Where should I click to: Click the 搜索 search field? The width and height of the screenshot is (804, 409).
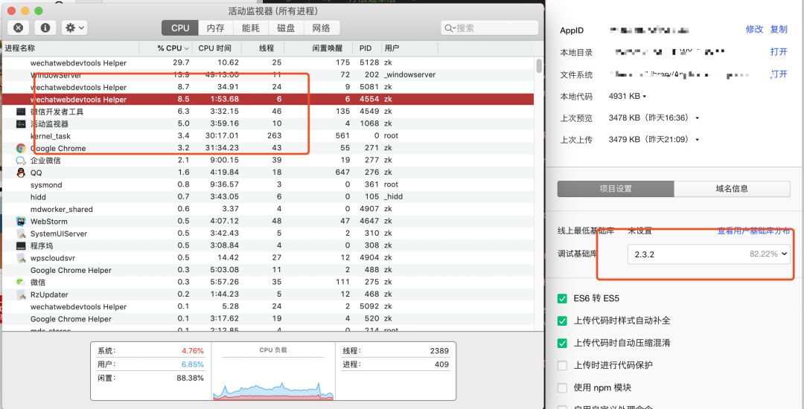tap(489, 28)
